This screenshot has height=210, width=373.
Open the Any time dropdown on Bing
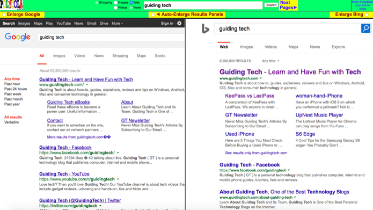[270, 61]
